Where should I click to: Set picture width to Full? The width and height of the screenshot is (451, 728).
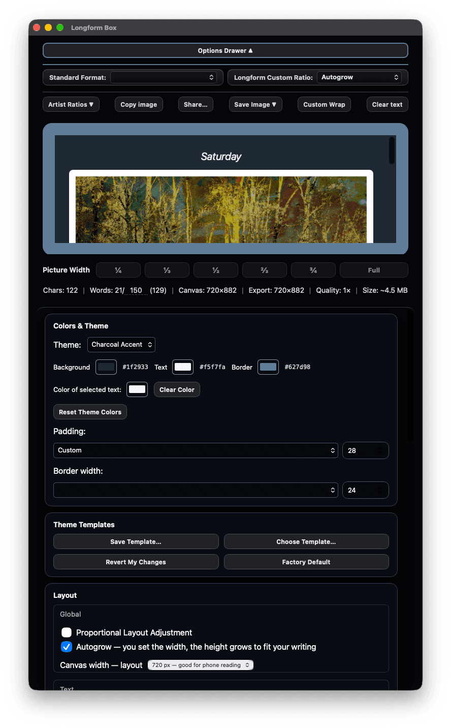coord(374,270)
